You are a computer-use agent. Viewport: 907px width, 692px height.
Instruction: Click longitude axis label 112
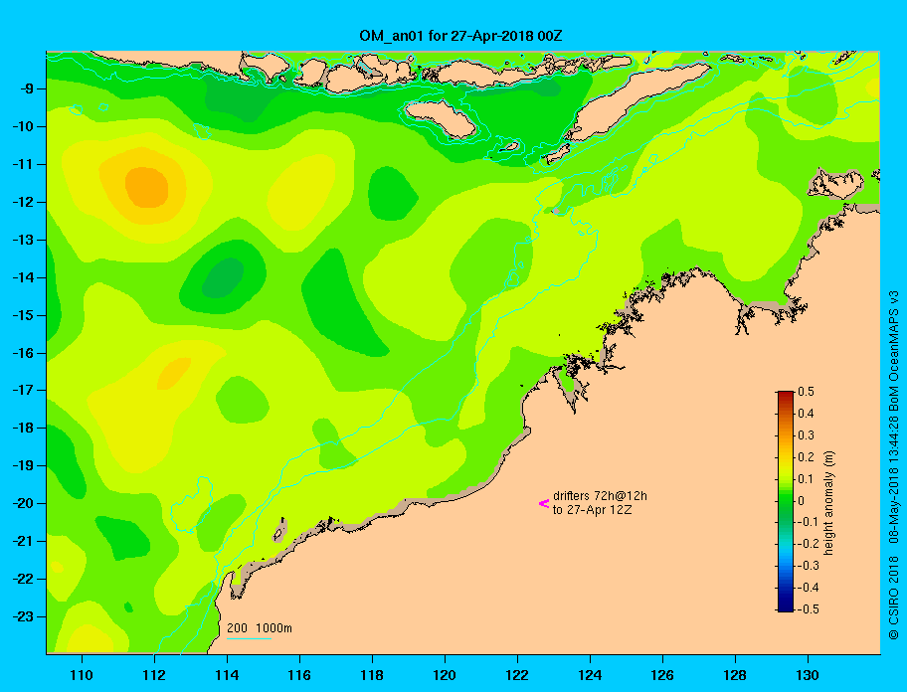pos(154,675)
